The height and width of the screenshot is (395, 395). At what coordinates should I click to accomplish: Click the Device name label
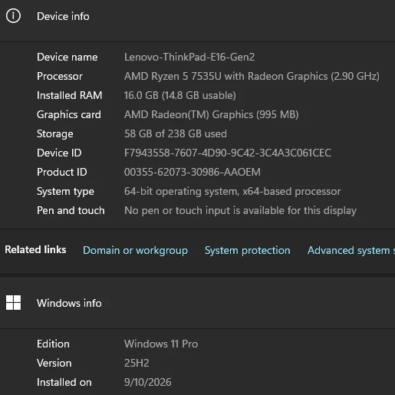67,57
